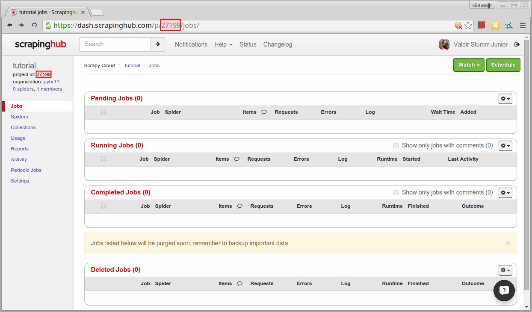532x312 pixels.
Task: Click the 'Last Activity' column header
Action: pos(463,159)
